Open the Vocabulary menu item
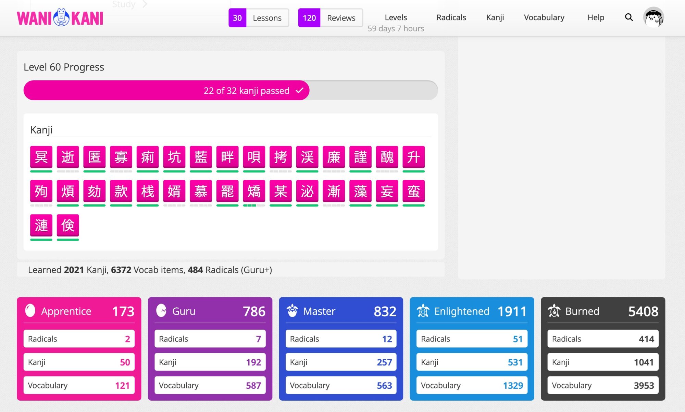Screen dimensions: 685x412 tap(544, 17)
